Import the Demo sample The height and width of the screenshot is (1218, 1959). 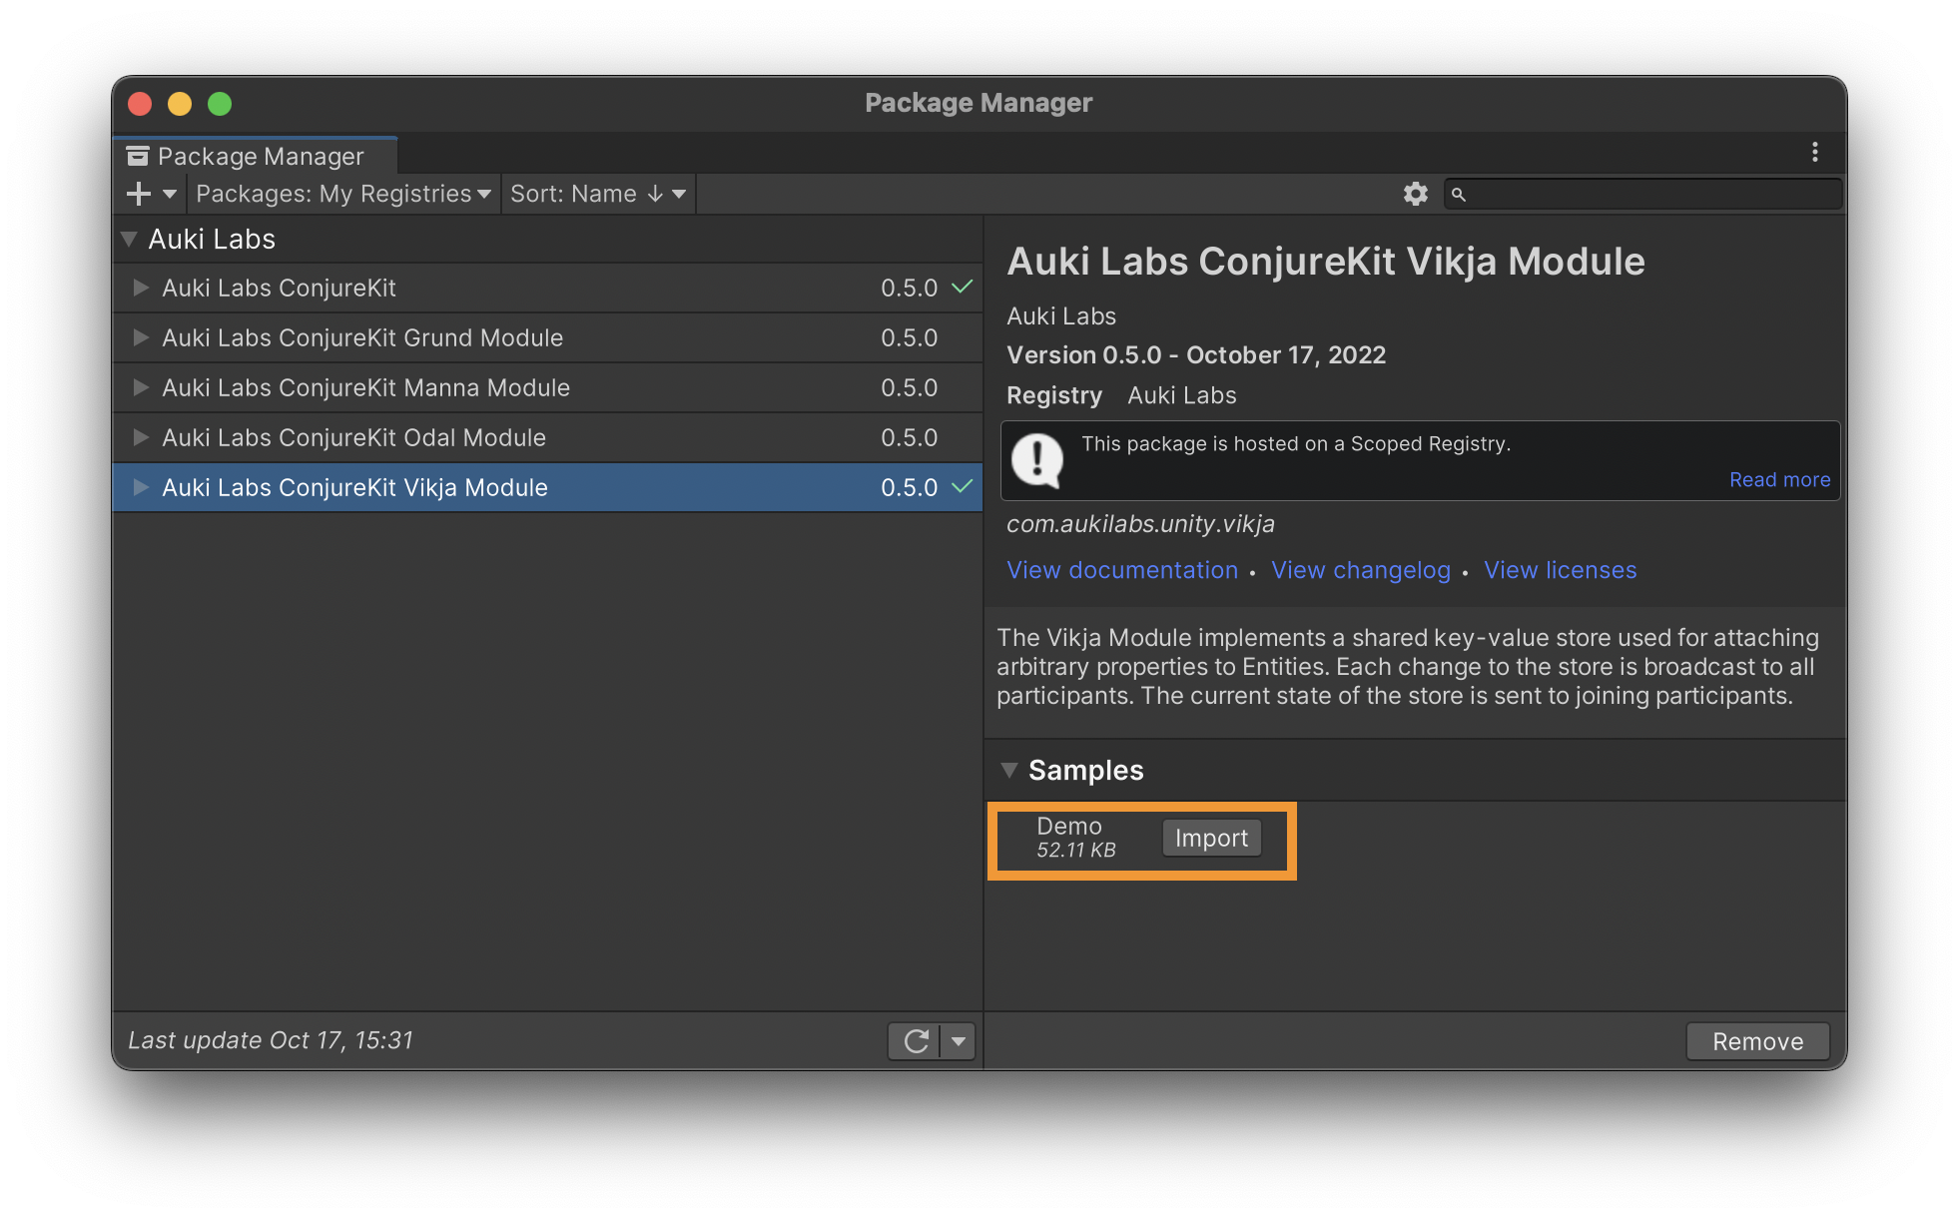click(1211, 838)
